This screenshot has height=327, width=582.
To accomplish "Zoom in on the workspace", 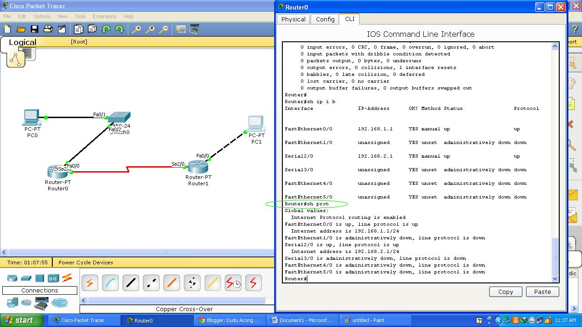I will pyautogui.click(x=136, y=29).
